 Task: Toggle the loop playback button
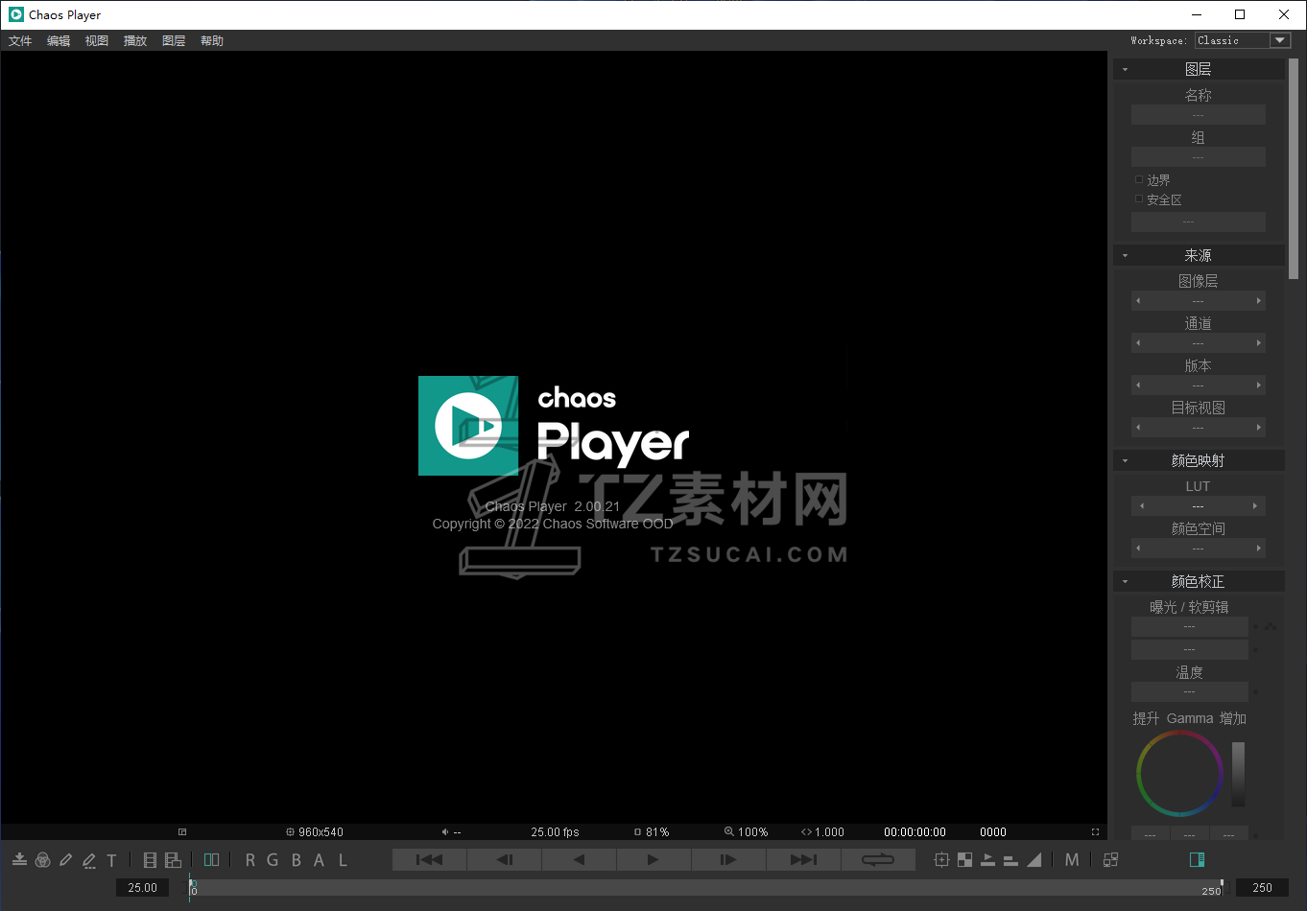[x=878, y=860]
